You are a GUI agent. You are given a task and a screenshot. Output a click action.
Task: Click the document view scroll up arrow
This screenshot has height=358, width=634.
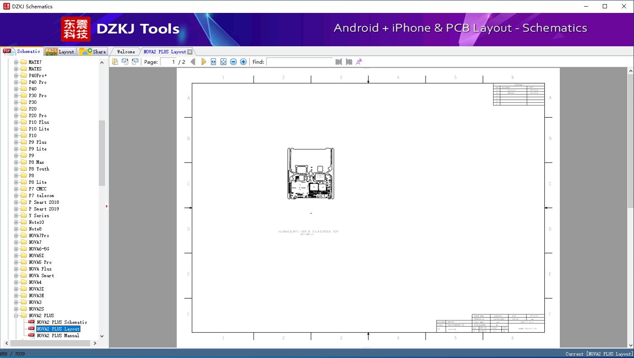pyautogui.click(x=630, y=71)
